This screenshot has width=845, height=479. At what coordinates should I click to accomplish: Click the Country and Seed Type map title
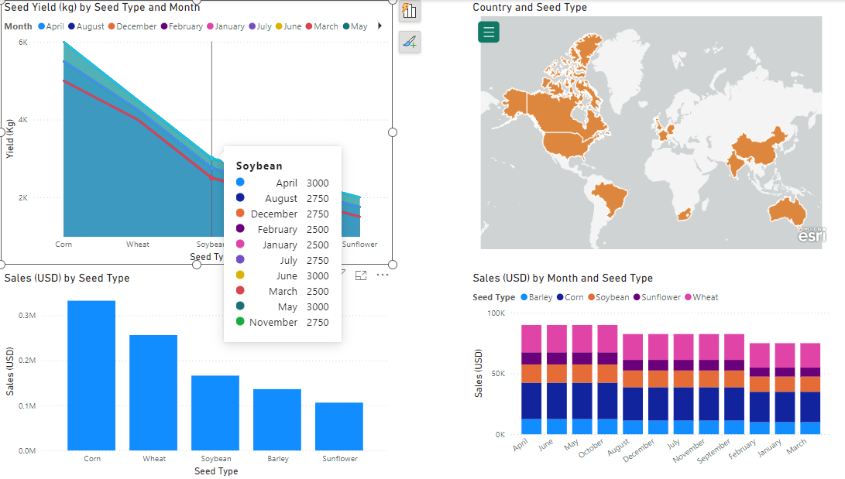point(530,7)
